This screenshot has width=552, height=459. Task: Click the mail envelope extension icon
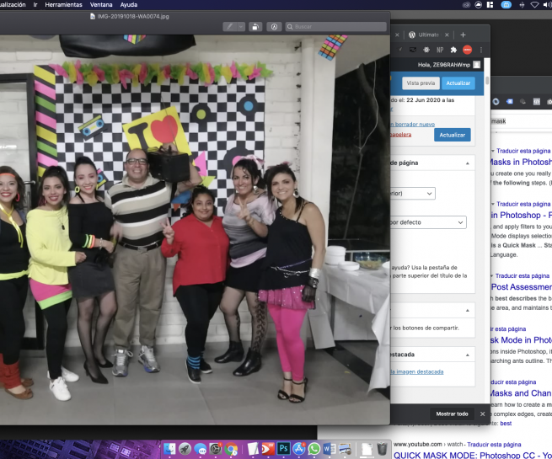click(413, 50)
